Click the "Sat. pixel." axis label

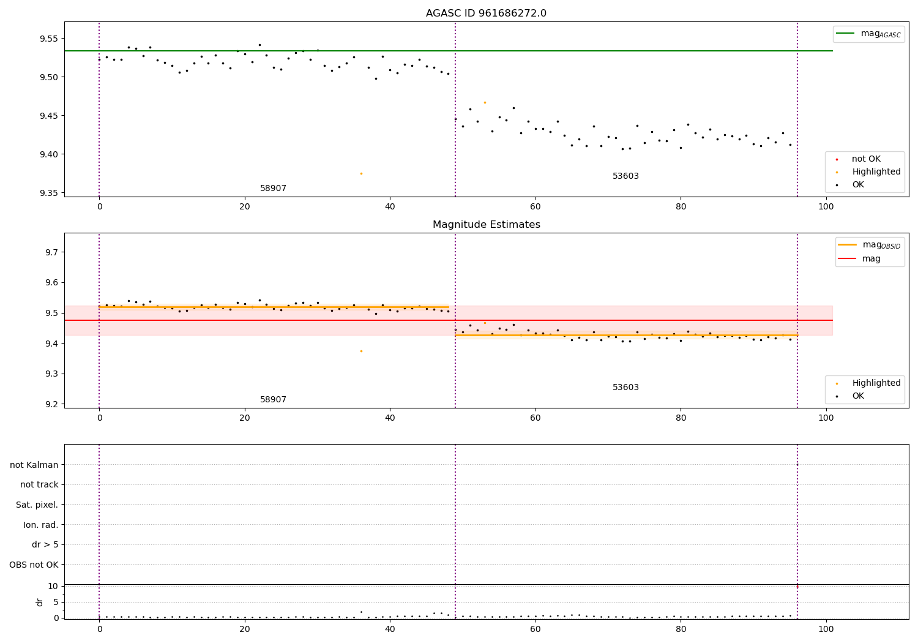pos(37,505)
